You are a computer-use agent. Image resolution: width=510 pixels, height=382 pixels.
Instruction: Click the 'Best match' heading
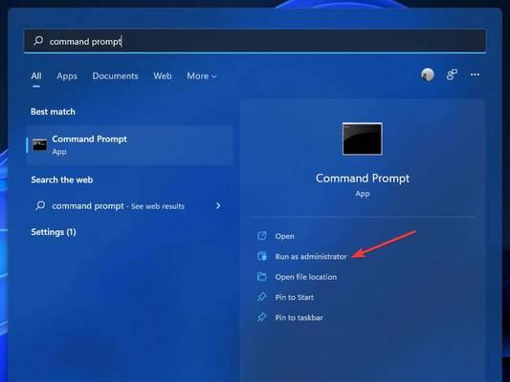point(53,112)
